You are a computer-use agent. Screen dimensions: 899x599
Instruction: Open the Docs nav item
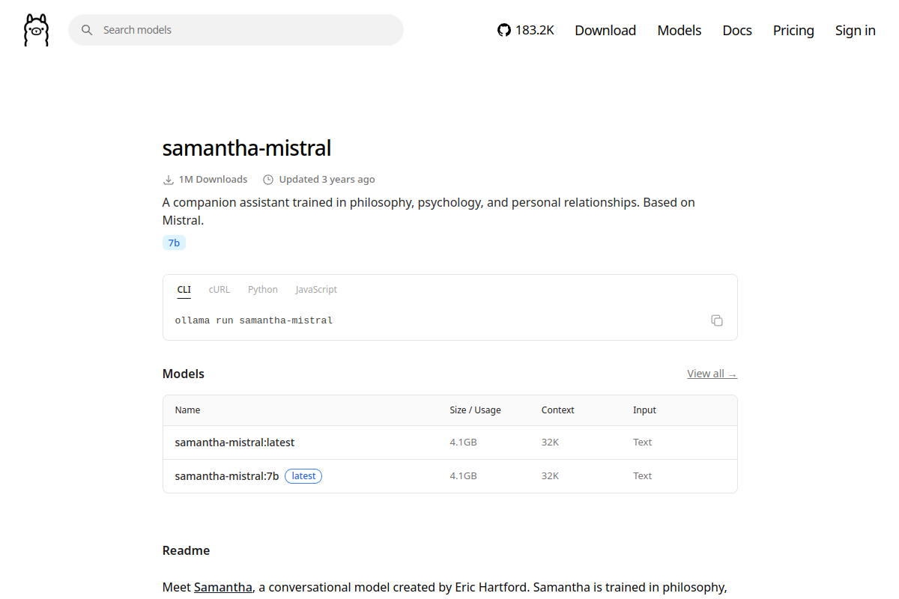(737, 30)
